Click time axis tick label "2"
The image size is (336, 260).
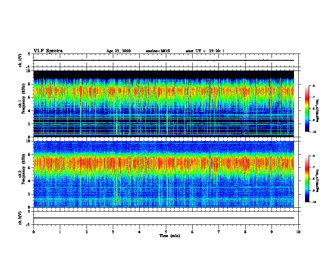click(x=87, y=232)
